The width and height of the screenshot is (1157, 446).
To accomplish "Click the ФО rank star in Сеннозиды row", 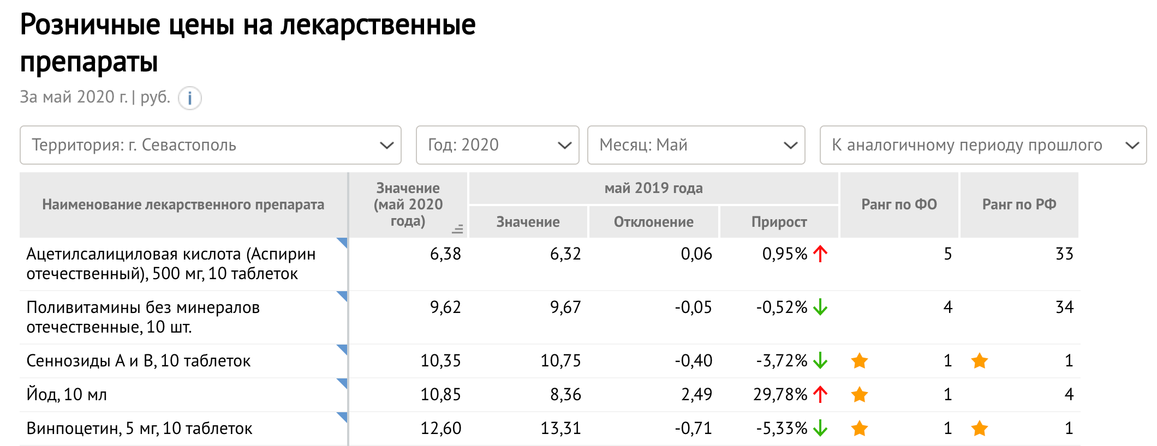I will point(860,360).
